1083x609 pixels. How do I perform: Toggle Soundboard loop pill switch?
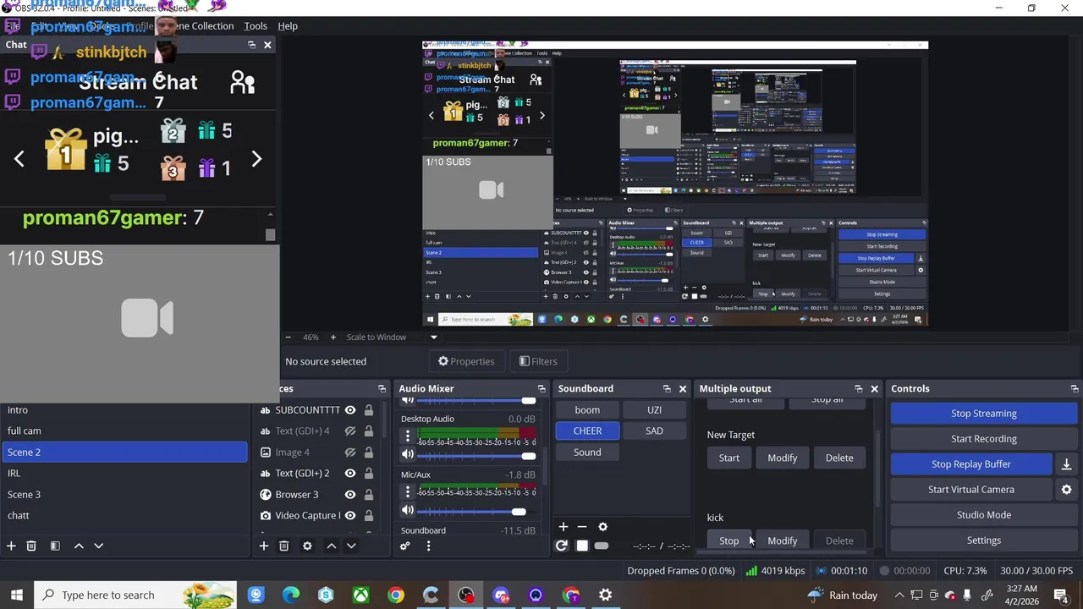(601, 546)
